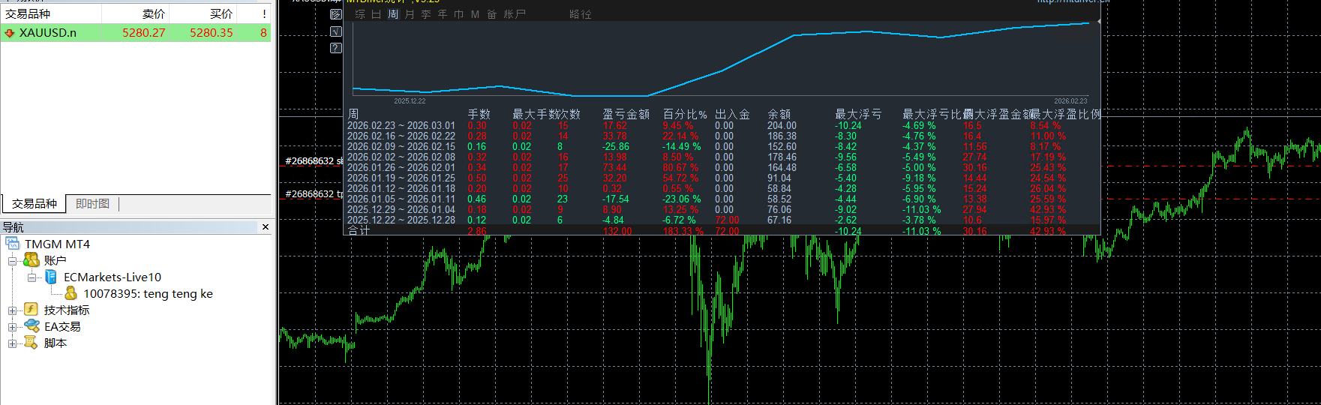Expand the 脚本 tree node
This screenshot has width=1321, height=405.
(x=12, y=343)
